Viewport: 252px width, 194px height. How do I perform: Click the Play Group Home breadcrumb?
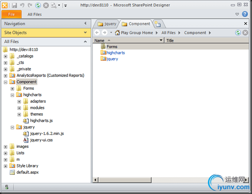(137, 33)
